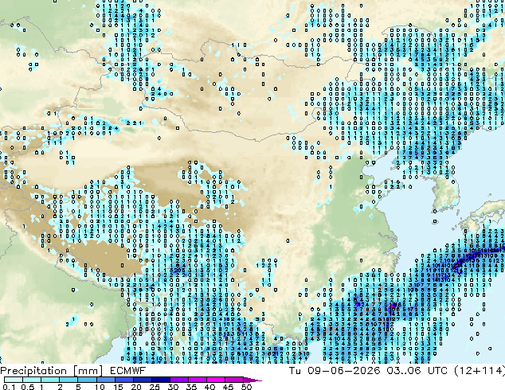Click the '50' legend value
505x390 pixels.
click(x=246, y=387)
